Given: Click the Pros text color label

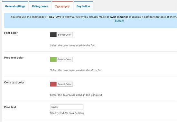Looking at the screenshot, I should click(14, 58).
